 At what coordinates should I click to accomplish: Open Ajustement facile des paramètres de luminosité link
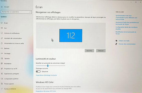pyautogui.click(x=127, y=23)
